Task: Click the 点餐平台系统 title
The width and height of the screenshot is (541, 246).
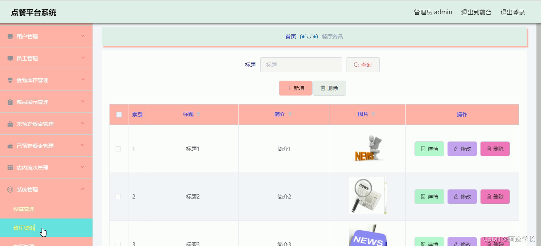Action: [x=34, y=12]
